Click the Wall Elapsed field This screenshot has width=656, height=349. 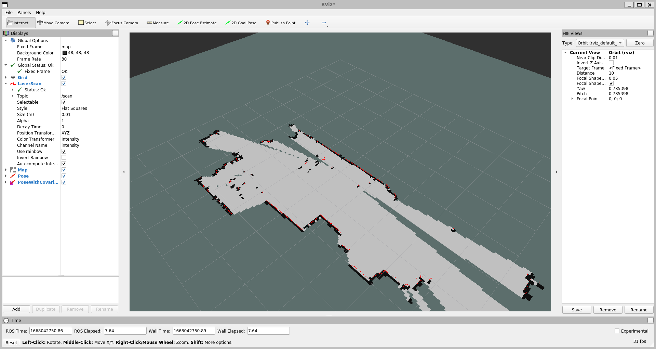(268, 331)
